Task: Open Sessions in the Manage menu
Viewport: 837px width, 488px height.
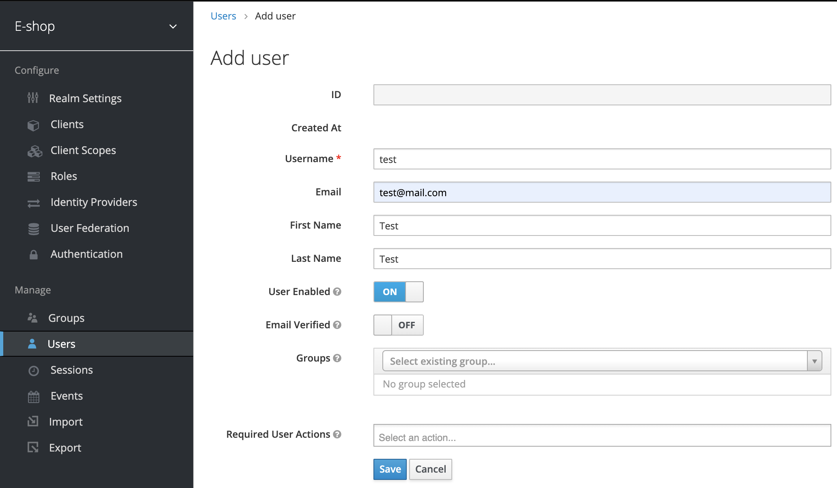Action: point(71,370)
